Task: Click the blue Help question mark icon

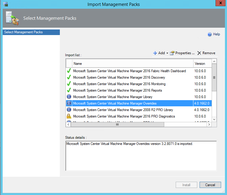Action: tap(210, 34)
